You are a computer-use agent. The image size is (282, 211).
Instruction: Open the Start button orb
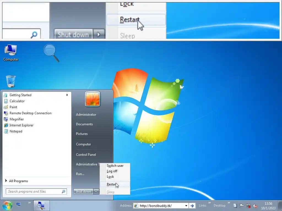coord(7,206)
